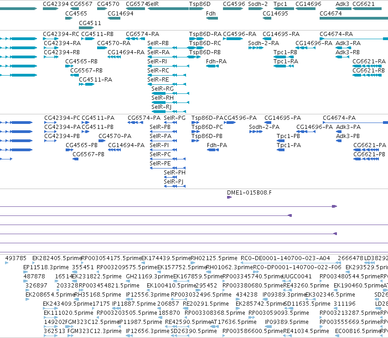Click the SelR-PH protein label
The image size is (388, 338).
tap(175, 172)
